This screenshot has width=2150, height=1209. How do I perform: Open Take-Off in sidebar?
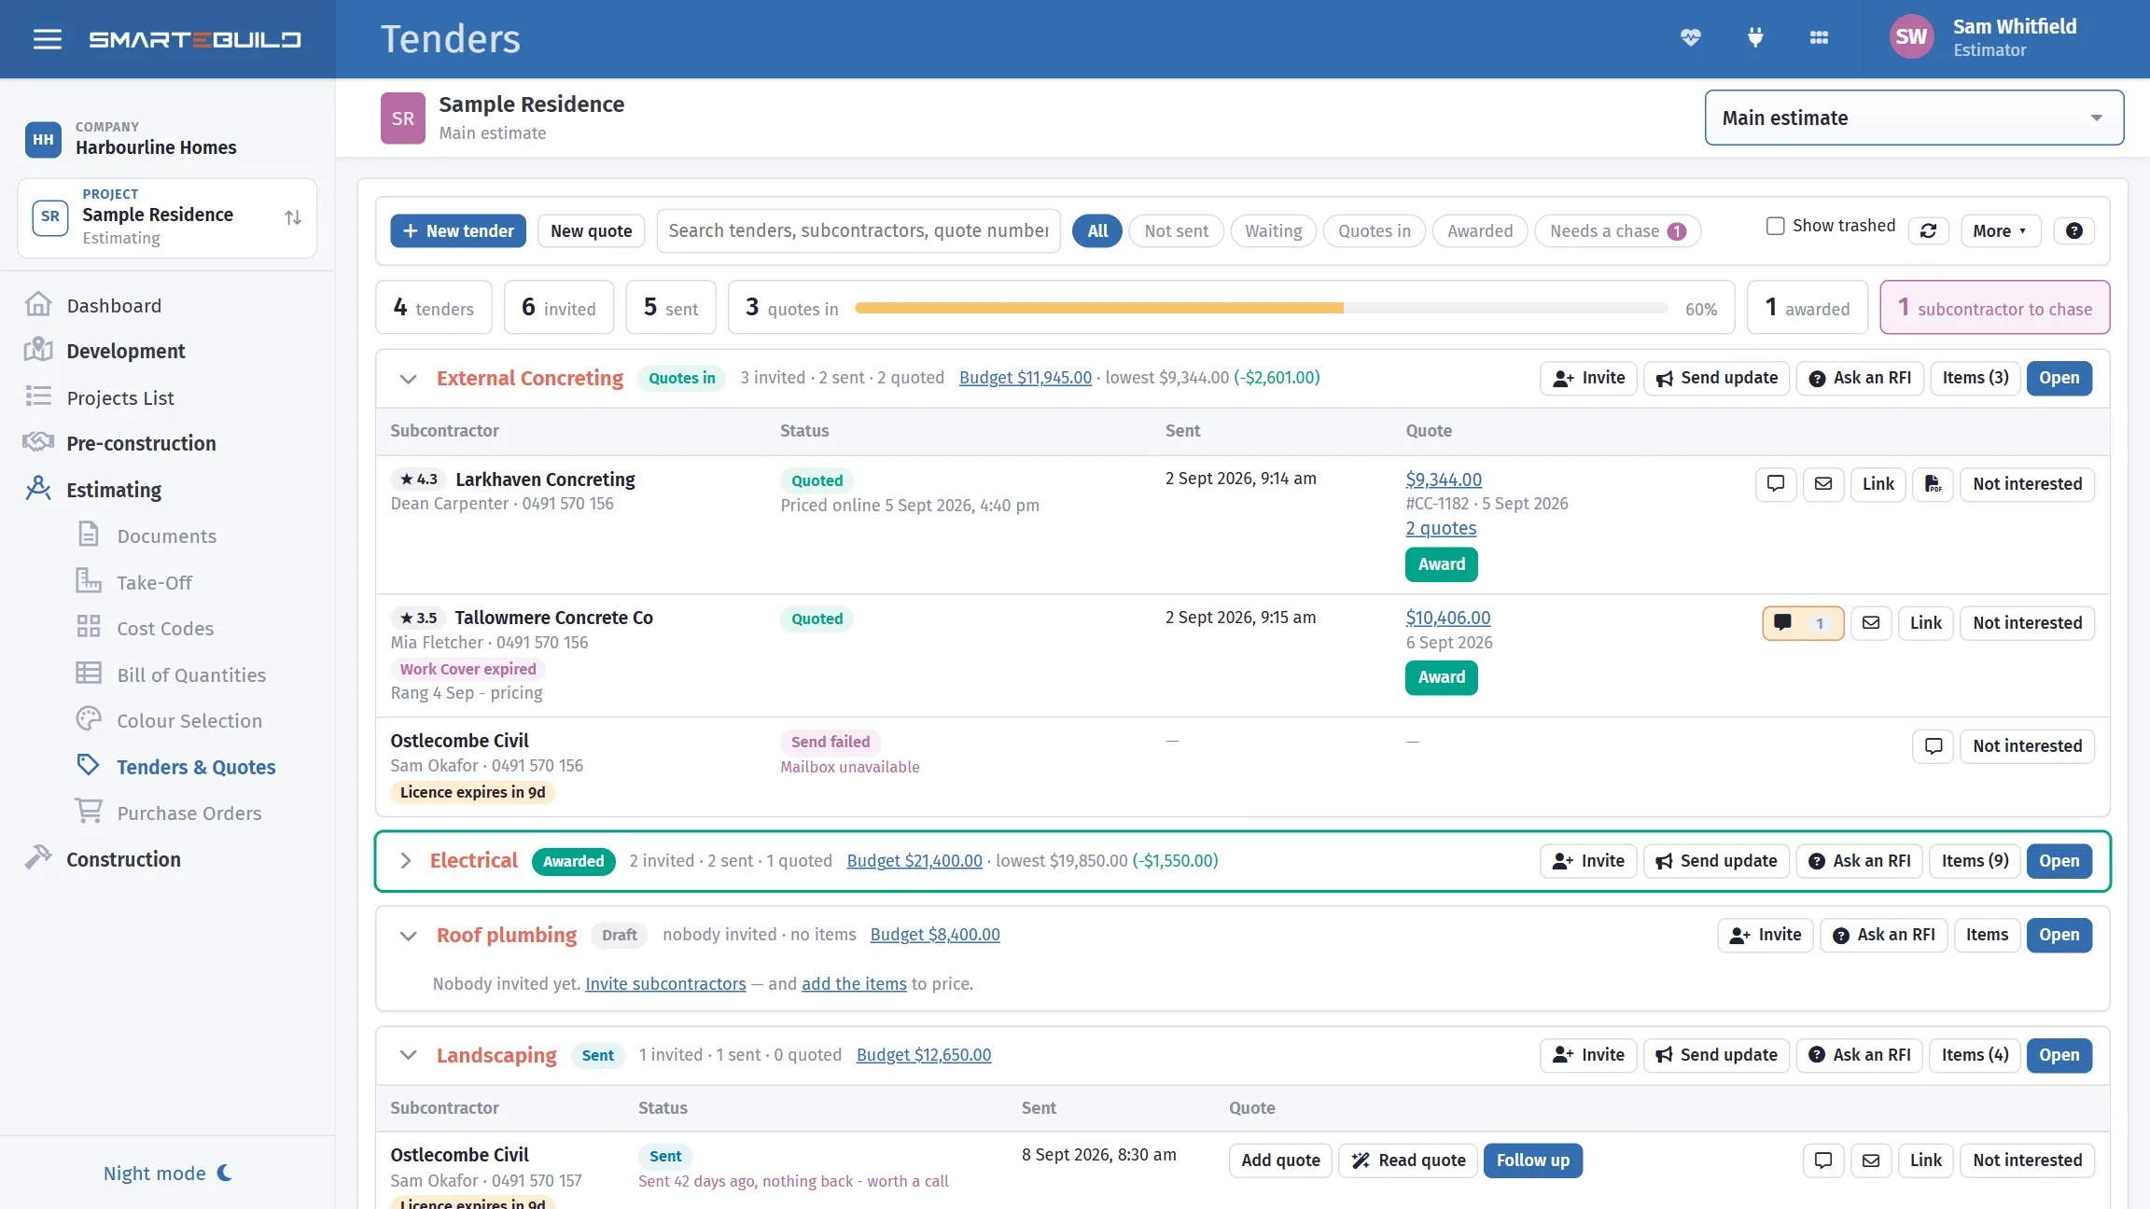point(154,582)
